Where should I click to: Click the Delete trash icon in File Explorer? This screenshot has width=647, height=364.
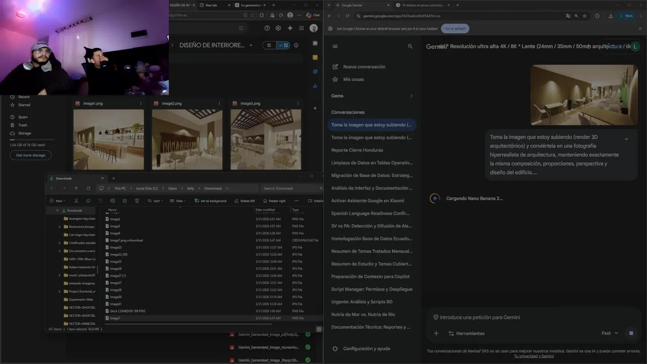pos(137,201)
